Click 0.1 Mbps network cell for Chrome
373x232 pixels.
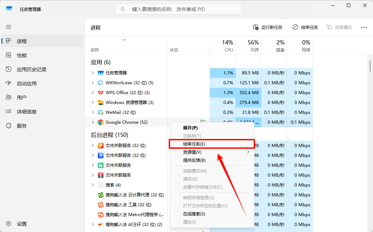pos(300,122)
